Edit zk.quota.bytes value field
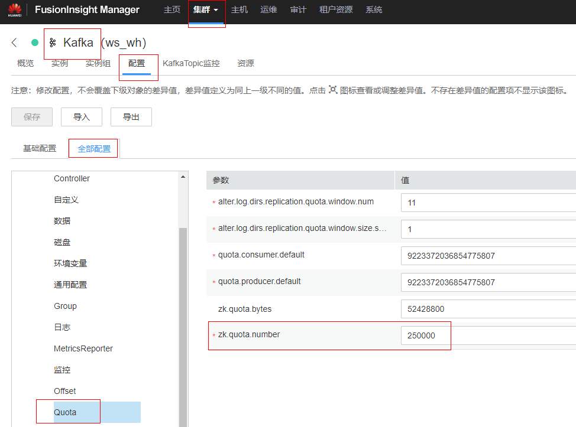The height and width of the screenshot is (427, 576). [x=488, y=309]
